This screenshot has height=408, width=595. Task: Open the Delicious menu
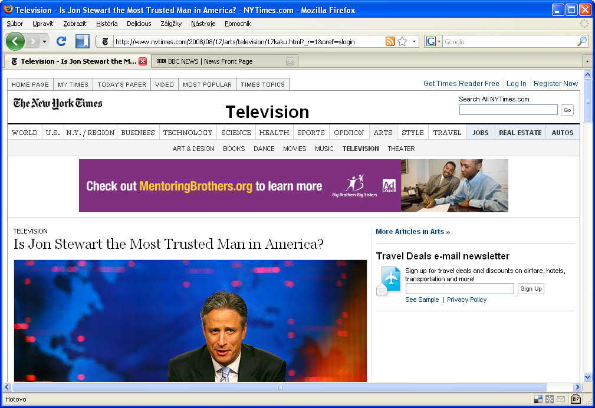[x=139, y=24]
